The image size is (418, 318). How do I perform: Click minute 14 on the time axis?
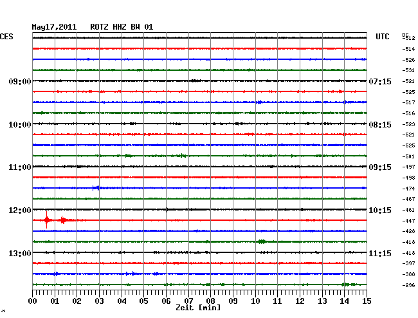pyautogui.click(x=344, y=301)
